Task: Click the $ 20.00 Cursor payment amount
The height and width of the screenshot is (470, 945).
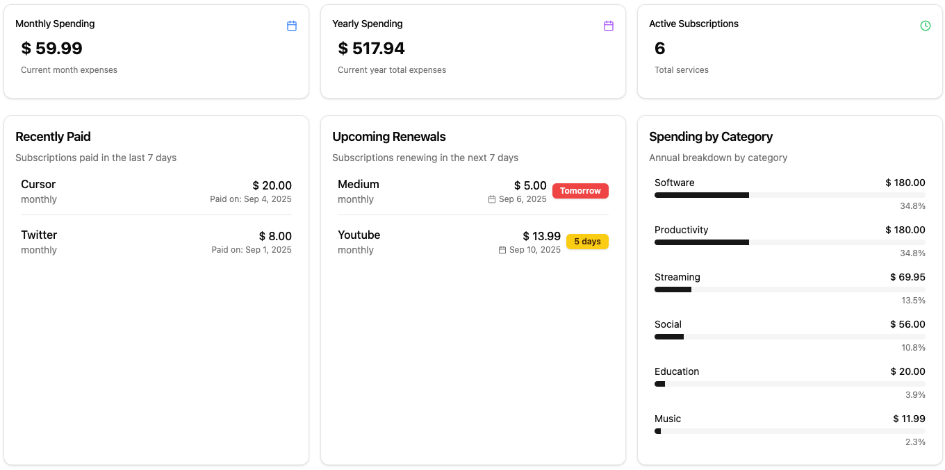Action: [272, 185]
